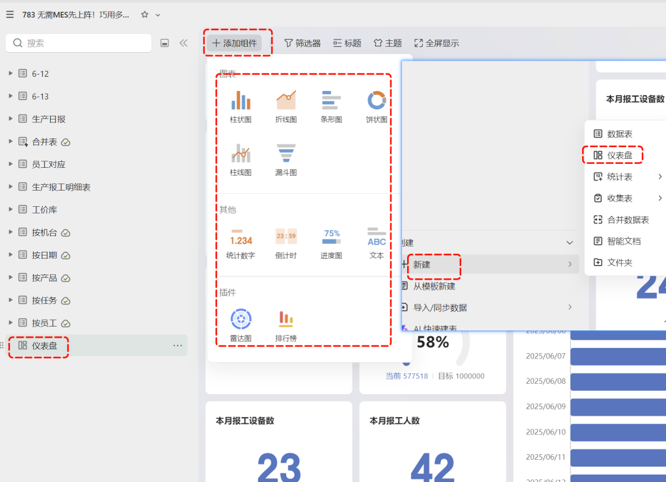Click the bar for 2025/06/07
This screenshot has height=482, width=666.
tap(618, 356)
